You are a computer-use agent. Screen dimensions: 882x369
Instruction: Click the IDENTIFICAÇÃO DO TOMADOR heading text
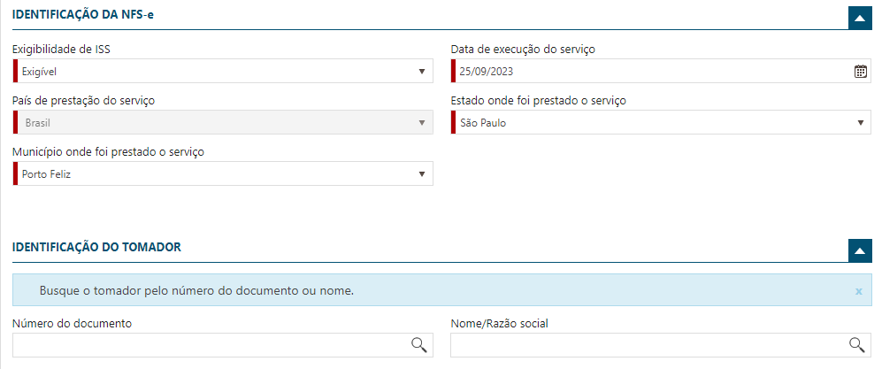(96, 247)
